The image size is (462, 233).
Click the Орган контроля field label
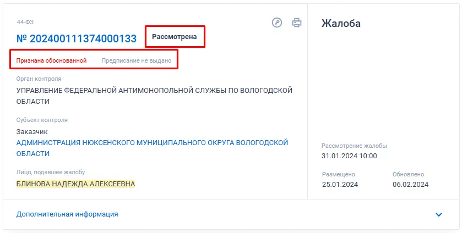tap(39, 79)
